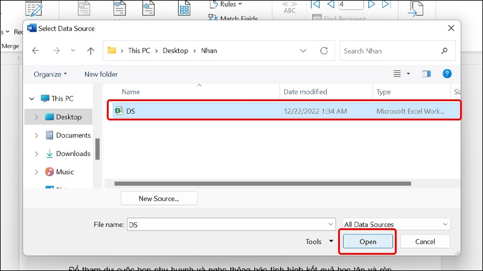Click Finish & Merge icon in Word ribbon
Viewport: 483px width, 271px height.
pos(415,8)
